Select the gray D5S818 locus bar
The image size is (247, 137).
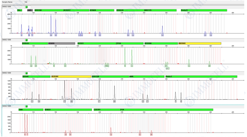61,43
